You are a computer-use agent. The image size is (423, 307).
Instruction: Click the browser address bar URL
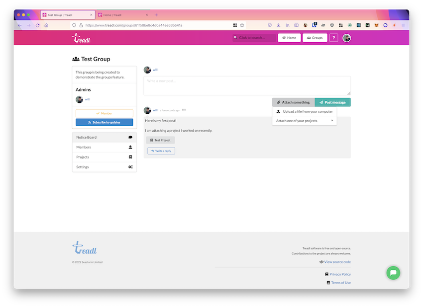(x=134, y=25)
